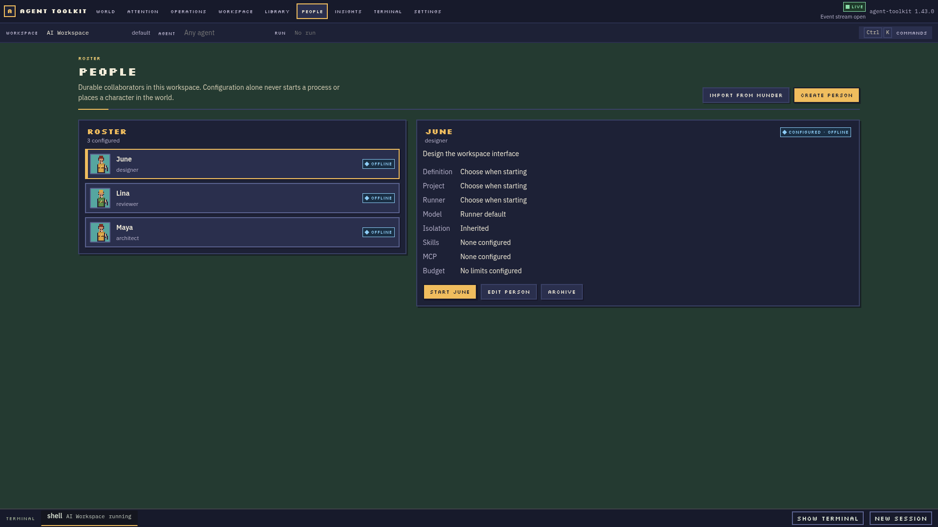938x527 pixels.
Task: Open the Attention tab
Action: pyautogui.click(x=143, y=11)
